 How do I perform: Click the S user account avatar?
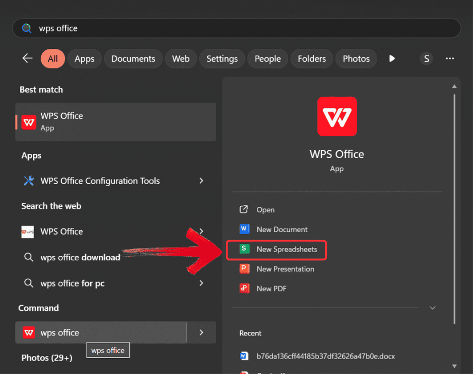click(x=426, y=59)
